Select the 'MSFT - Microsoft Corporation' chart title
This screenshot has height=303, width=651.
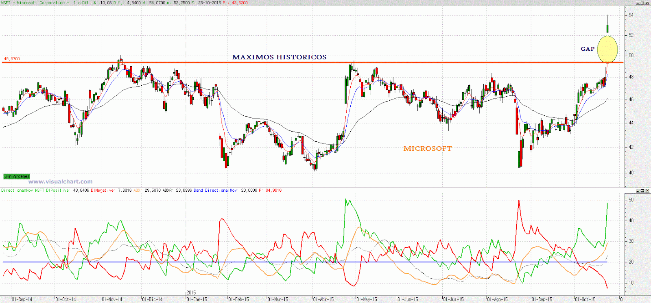point(33,3)
